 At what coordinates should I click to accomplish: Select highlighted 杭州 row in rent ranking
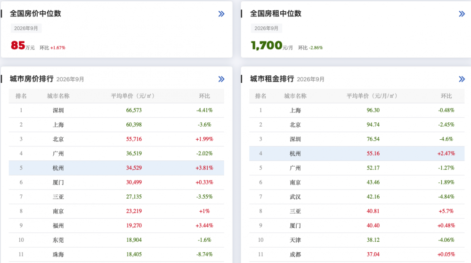point(357,153)
